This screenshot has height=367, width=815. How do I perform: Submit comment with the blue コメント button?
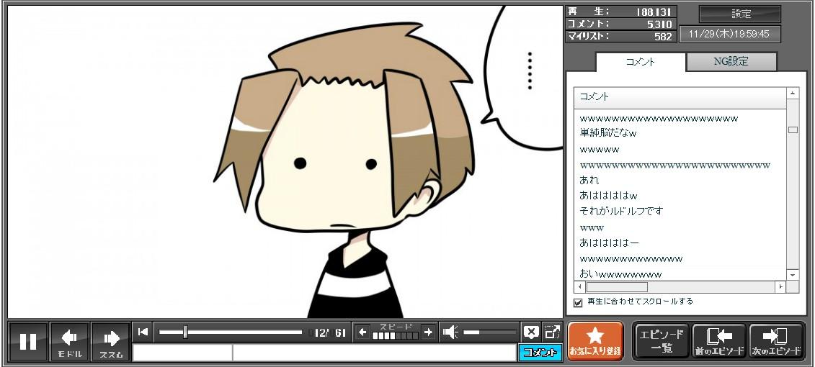pos(540,353)
